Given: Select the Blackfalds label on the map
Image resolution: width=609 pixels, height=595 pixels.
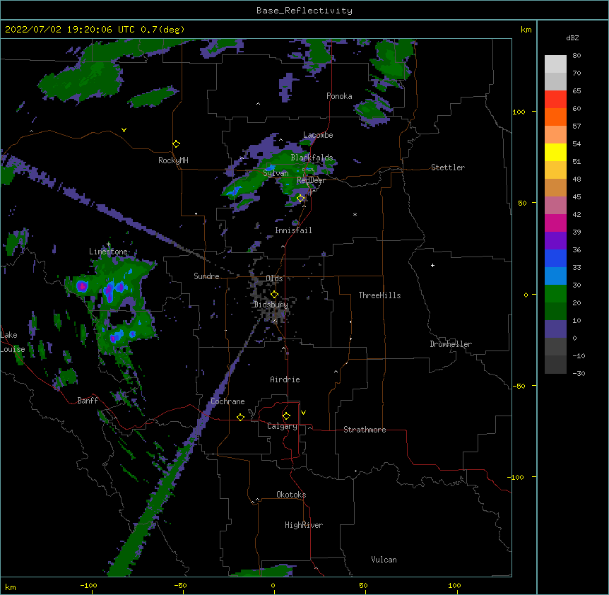Looking at the screenshot, I should click(x=312, y=158).
